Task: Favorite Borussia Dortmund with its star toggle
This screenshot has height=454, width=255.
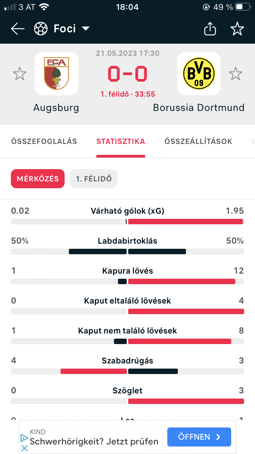Action: [x=235, y=74]
